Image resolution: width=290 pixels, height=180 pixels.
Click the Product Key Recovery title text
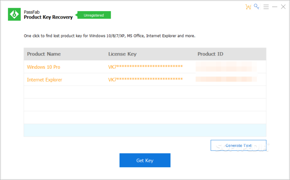coord(48,17)
